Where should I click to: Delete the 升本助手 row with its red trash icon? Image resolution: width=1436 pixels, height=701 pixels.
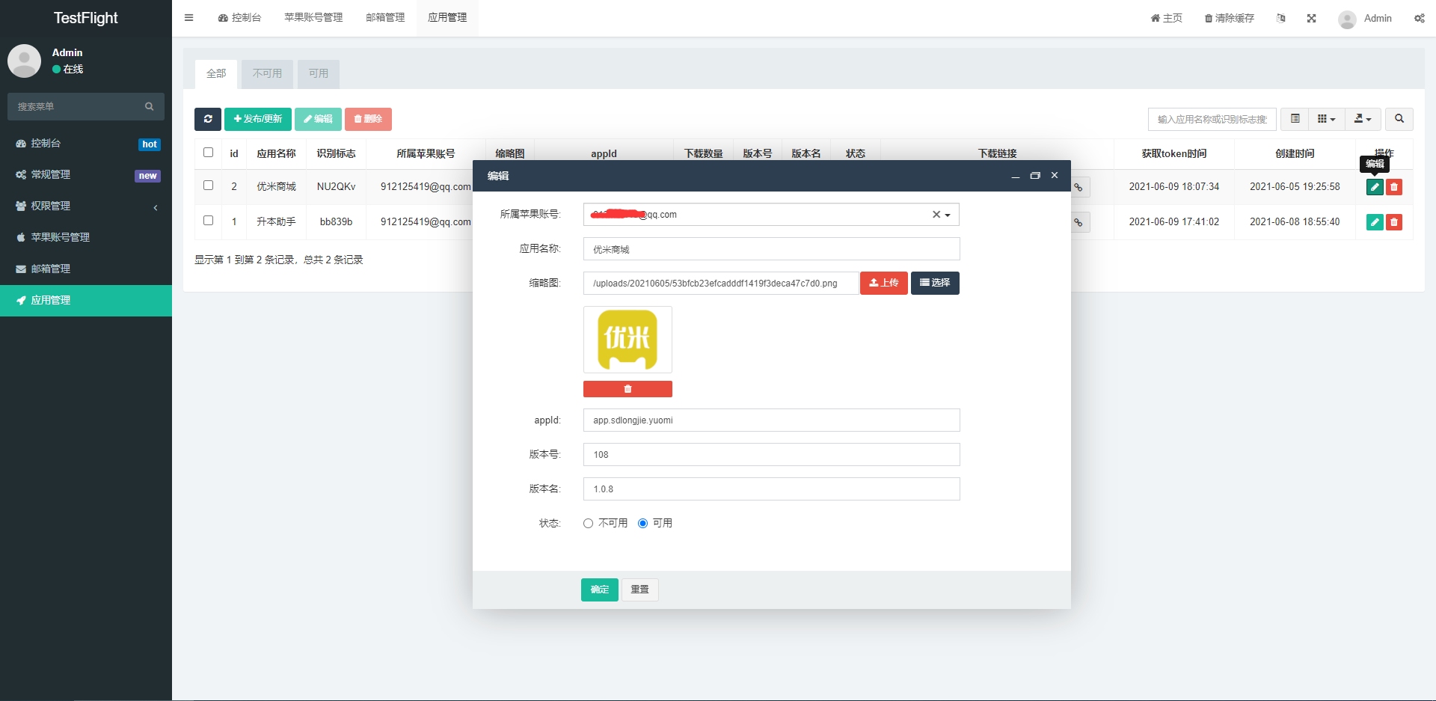[x=1394, y=222]
